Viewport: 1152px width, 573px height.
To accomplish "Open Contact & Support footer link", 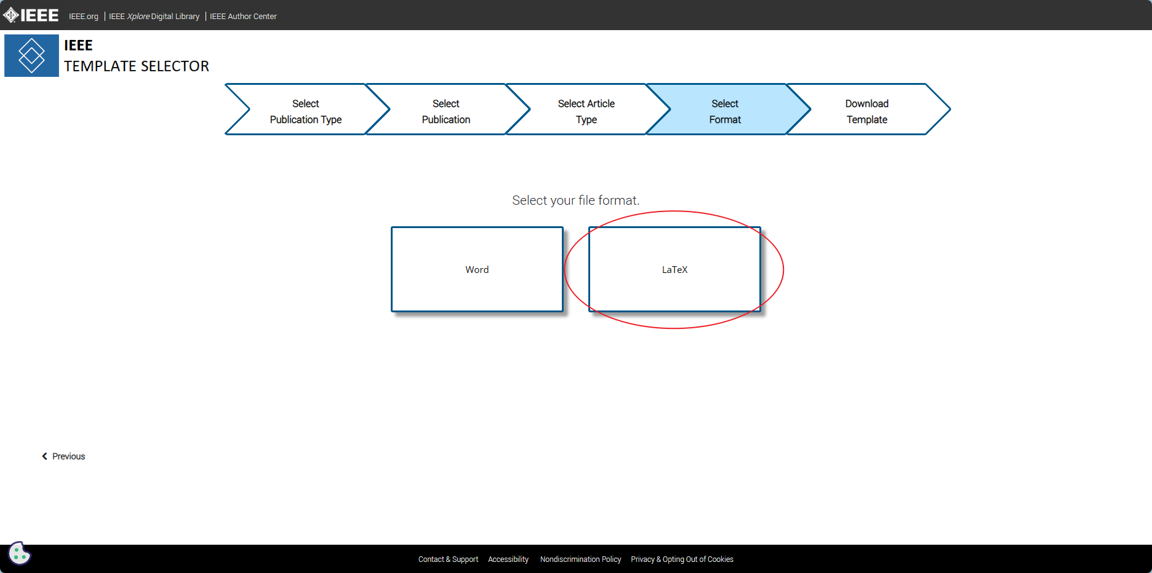I will click(448, 559).
